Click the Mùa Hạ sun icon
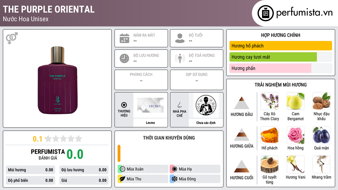Screen dimensions: 338x190 175,169
